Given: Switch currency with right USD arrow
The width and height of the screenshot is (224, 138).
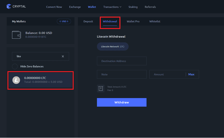Looking at the screenshot, I should pos(67,21).
